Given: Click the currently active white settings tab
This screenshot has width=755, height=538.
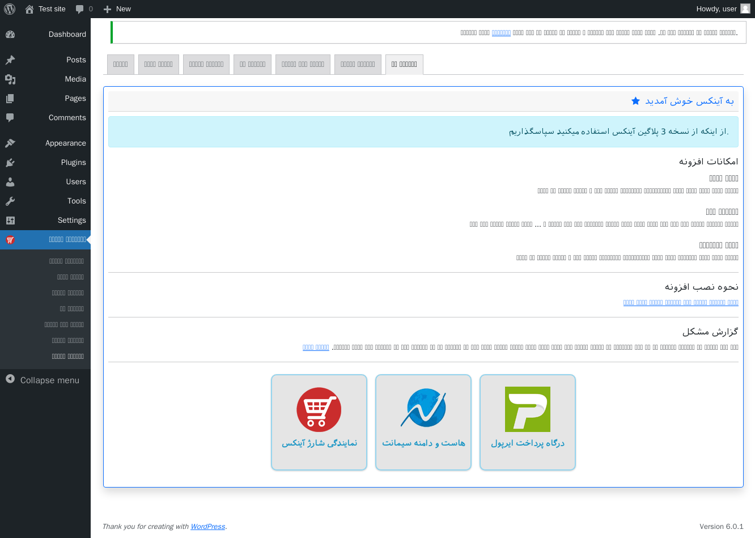Looking at the screenshot, I should click(404, 65).
